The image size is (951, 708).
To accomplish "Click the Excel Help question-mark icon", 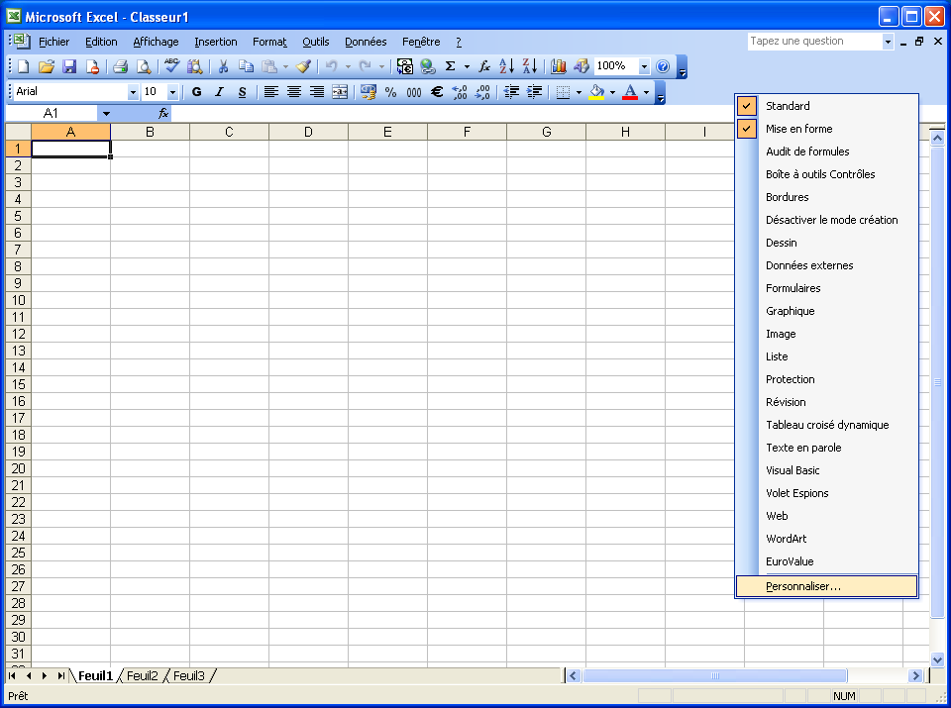I will point(663,66).
